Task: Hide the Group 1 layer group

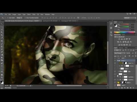Action: pos(115,61)
